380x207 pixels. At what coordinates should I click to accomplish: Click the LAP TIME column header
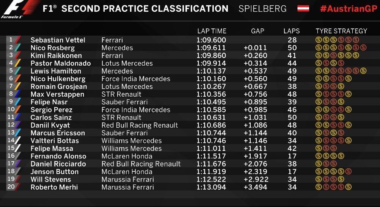point(212,31)
